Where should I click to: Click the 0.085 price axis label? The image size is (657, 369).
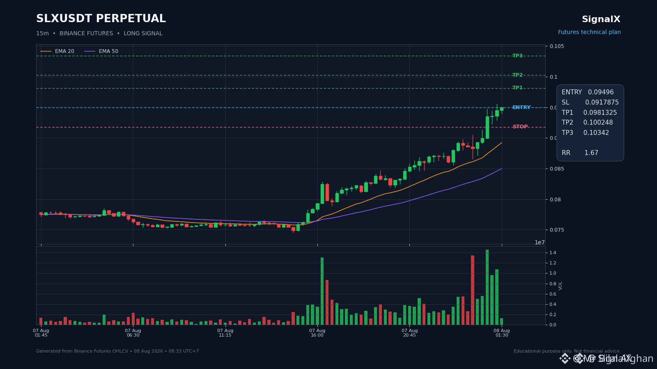557,169
